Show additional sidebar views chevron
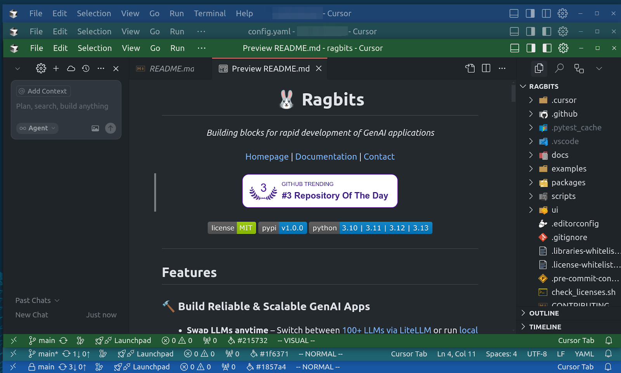This screenshot has width=621, height=373. [599, 69]
